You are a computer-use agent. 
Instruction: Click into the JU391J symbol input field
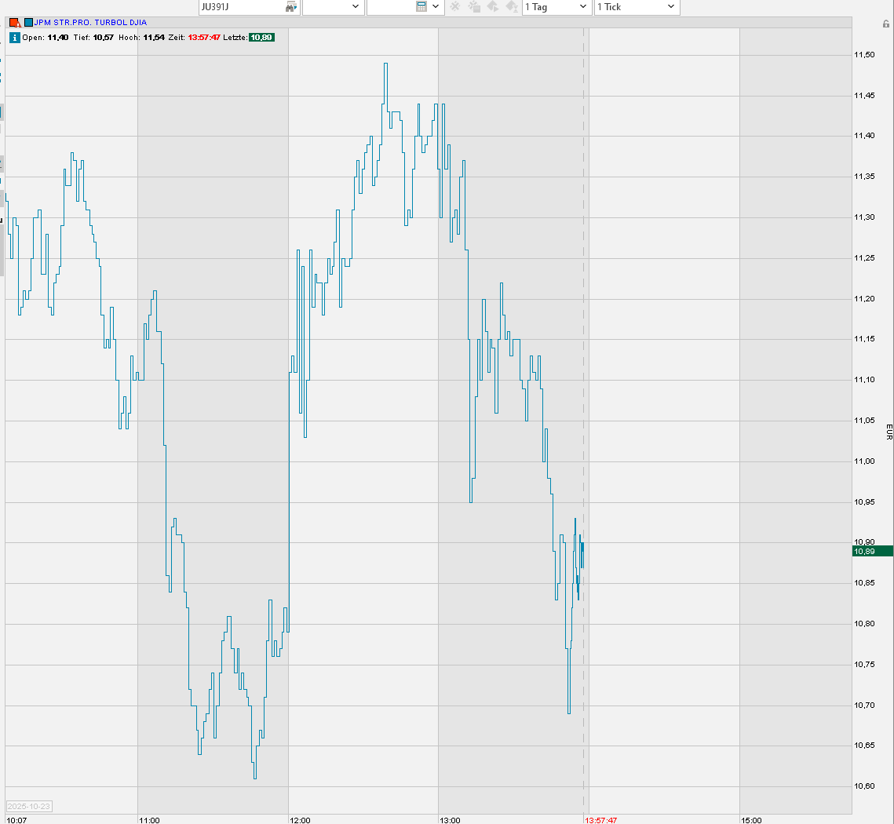click(239, 7)
